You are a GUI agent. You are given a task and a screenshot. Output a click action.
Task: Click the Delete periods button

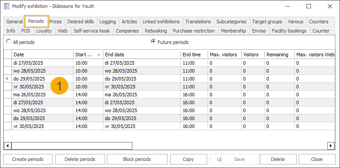coord(80,159)
